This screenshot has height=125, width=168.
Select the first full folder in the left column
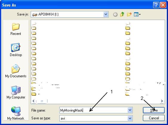point(34,28)
